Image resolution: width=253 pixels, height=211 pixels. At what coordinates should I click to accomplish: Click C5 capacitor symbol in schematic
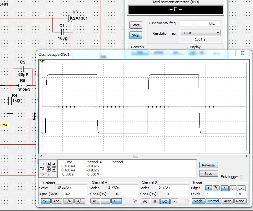(x=23, y=69)
